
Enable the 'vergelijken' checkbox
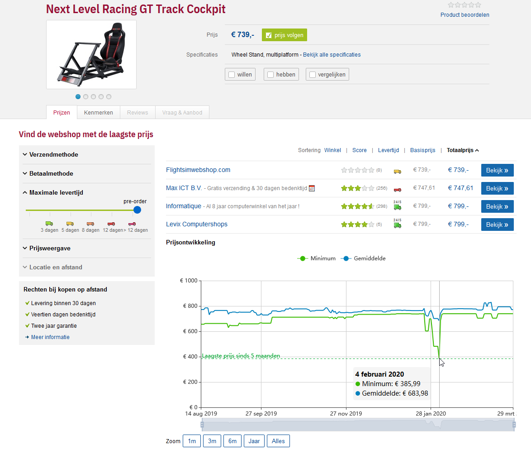click(x=313, y=75)
